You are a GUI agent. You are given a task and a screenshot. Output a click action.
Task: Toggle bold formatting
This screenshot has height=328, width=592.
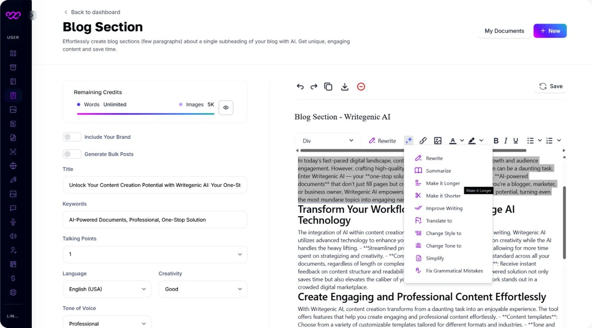click(496, 140)
